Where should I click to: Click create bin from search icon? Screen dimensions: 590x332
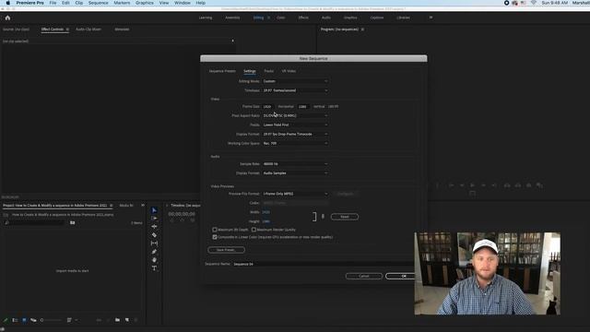[72, 222]
